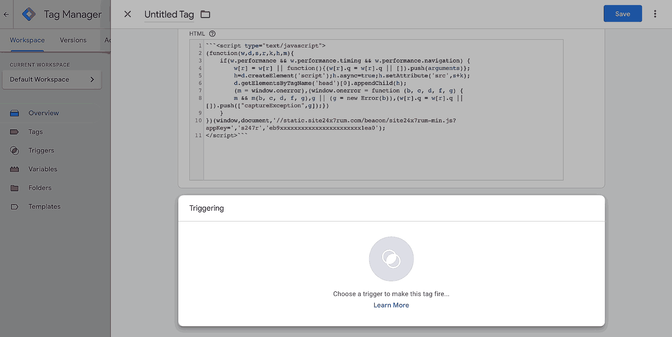The height and width of the screenshot is (337, 672).
Task: Open the Variables section
Action: coord(43,169)
